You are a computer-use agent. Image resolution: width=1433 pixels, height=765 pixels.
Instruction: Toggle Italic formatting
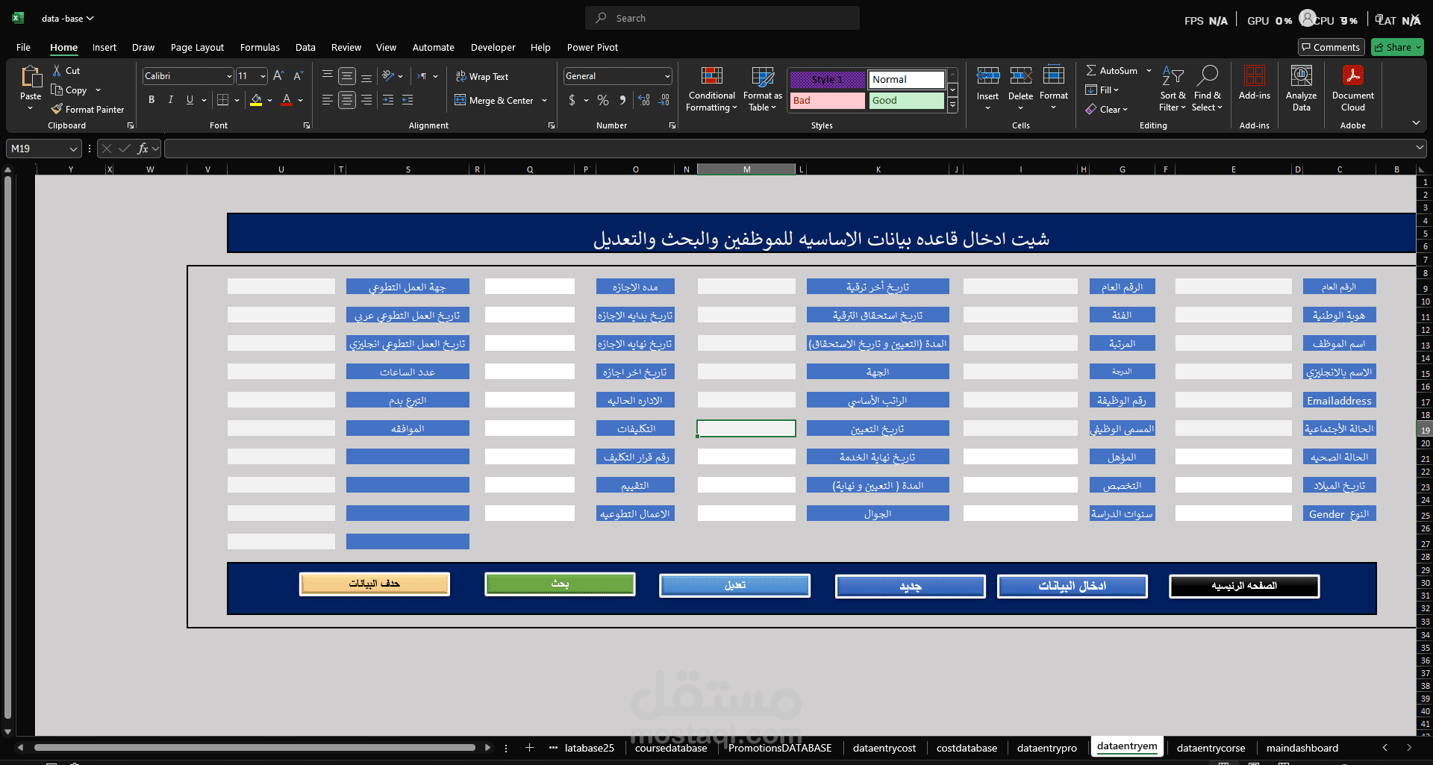171,100
